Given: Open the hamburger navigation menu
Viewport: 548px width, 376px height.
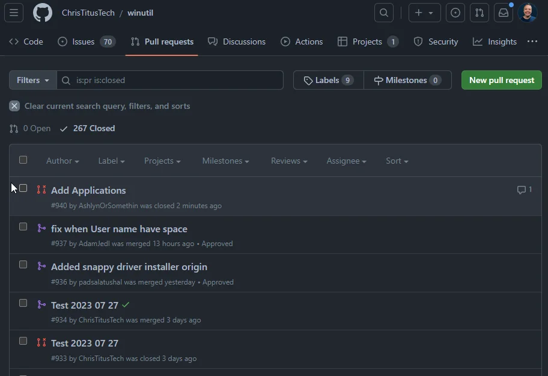Looking at the screenshot, I should 14,13.
